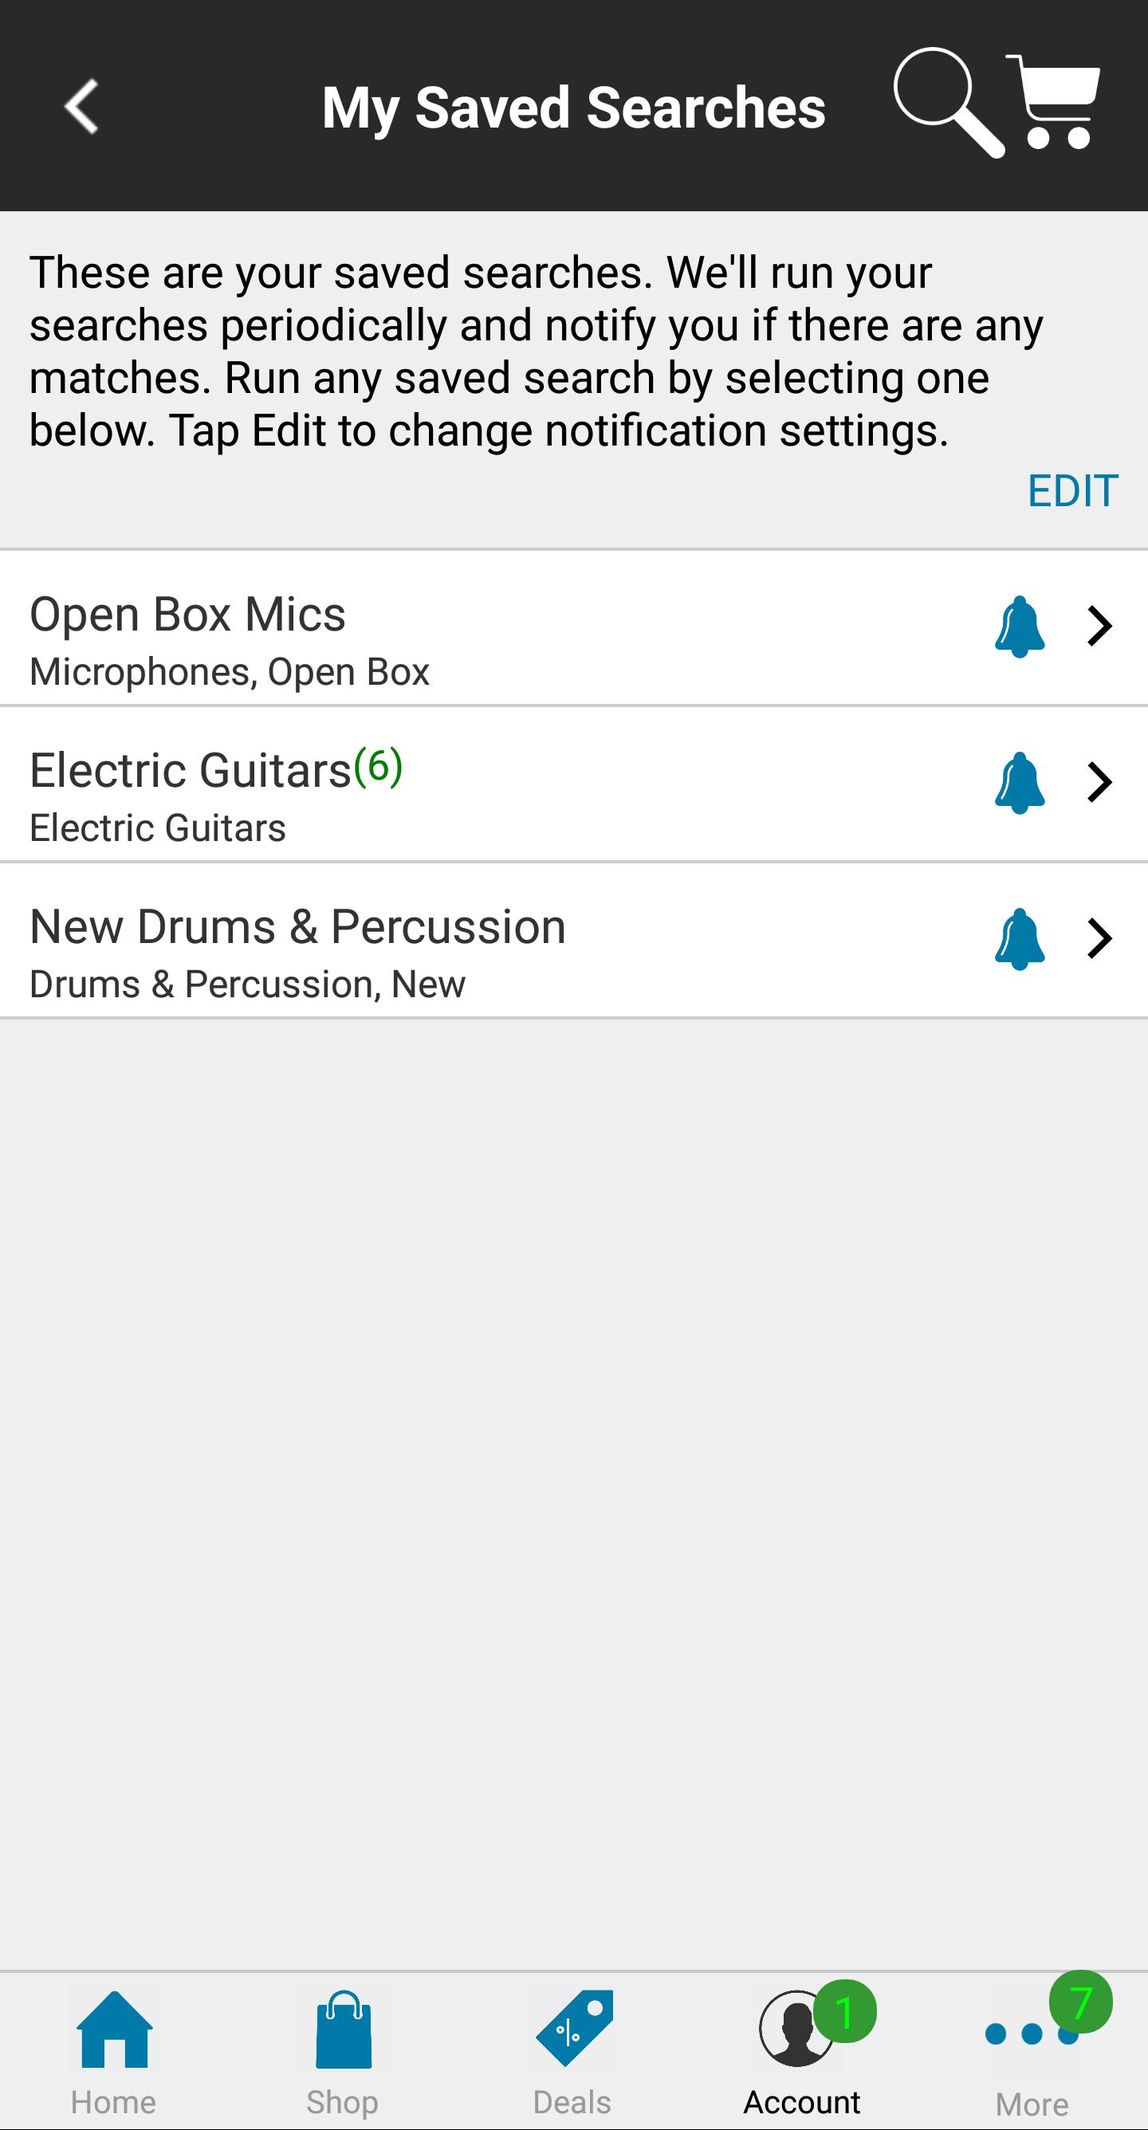Viewport: 1148px width, 2130px height.
Task: Toggle notification bell for Electric Guitars
Action: pyautogui.click(x=1019, y=783)
